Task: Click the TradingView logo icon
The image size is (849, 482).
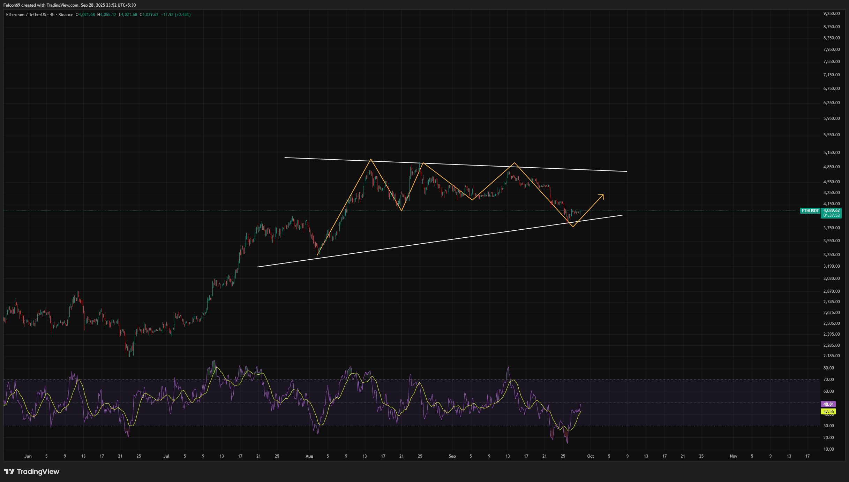Action: [x=9, y=472]
